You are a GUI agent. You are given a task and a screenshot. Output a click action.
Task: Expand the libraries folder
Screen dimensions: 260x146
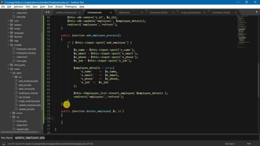point(8,36)
